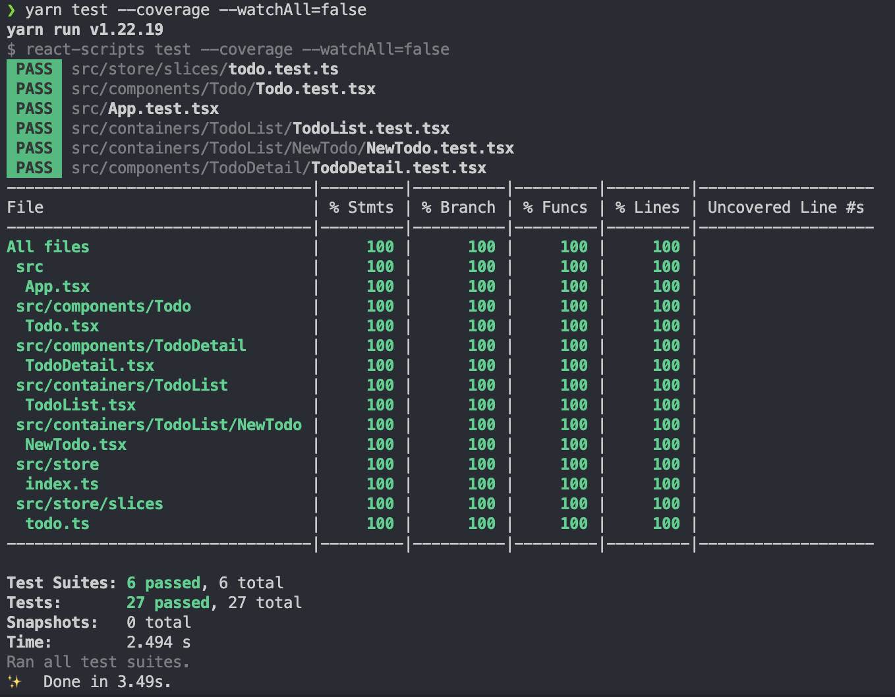Click path ending NewTodo.test.tsx

click(293, 148)
